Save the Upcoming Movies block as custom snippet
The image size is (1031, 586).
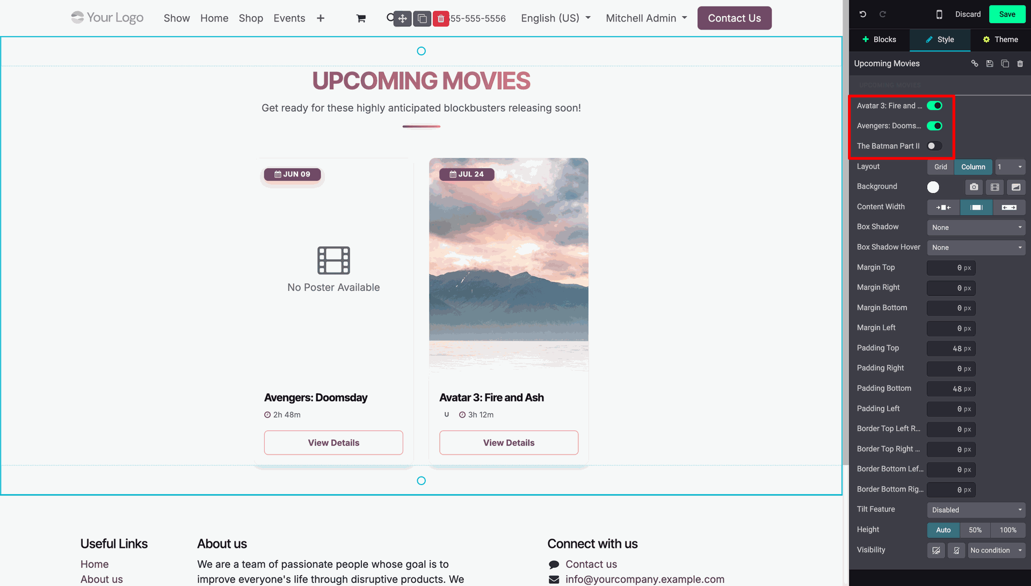[x=990, y=63]
